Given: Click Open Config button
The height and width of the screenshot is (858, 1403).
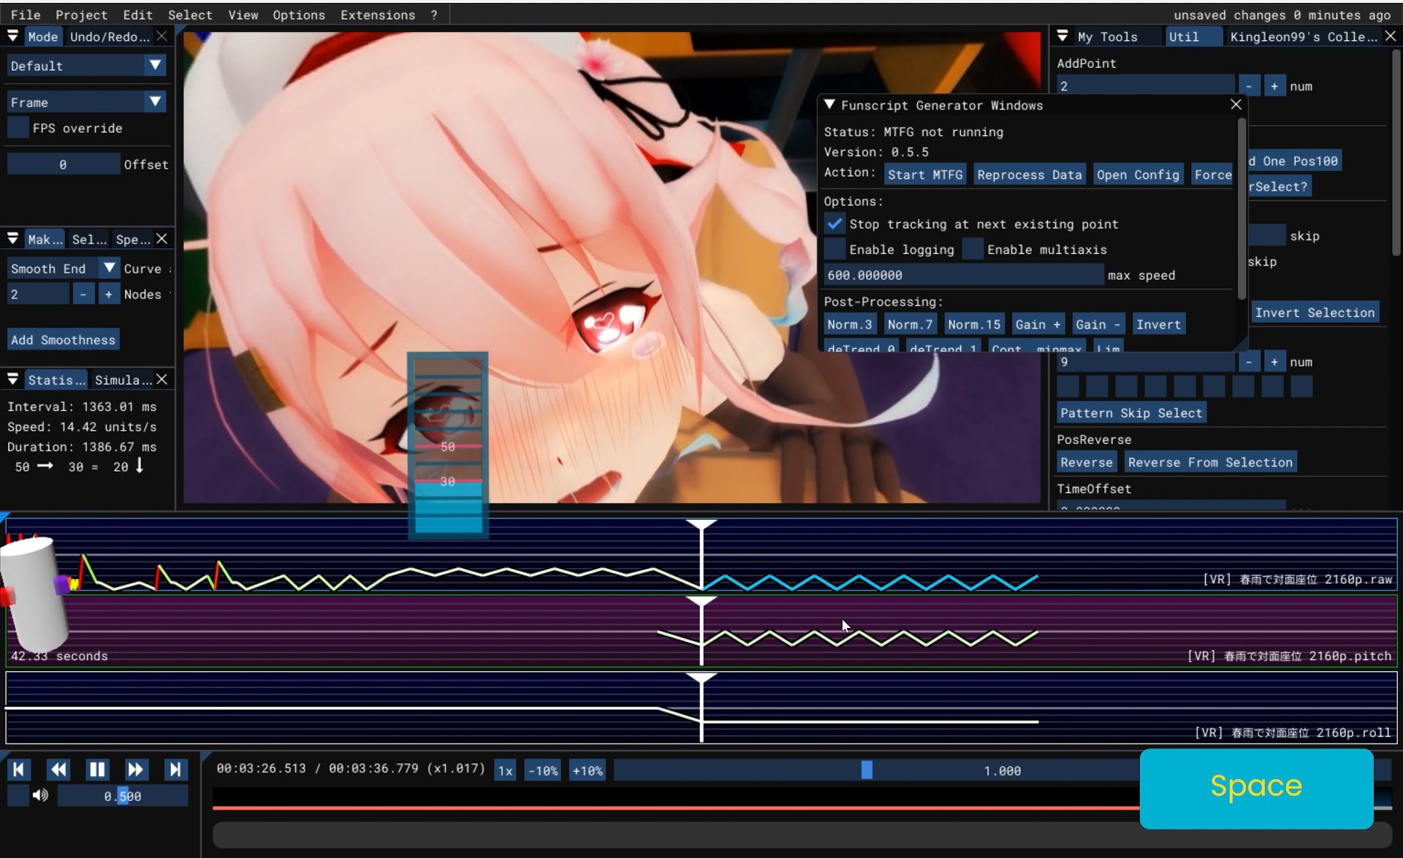Looking at the screenshot, I should coord(1138,175).
